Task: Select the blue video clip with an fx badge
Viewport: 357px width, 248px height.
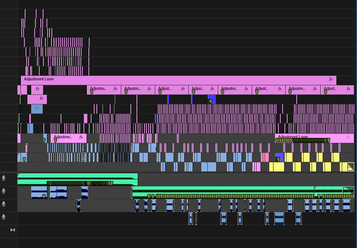Action: 37,109
